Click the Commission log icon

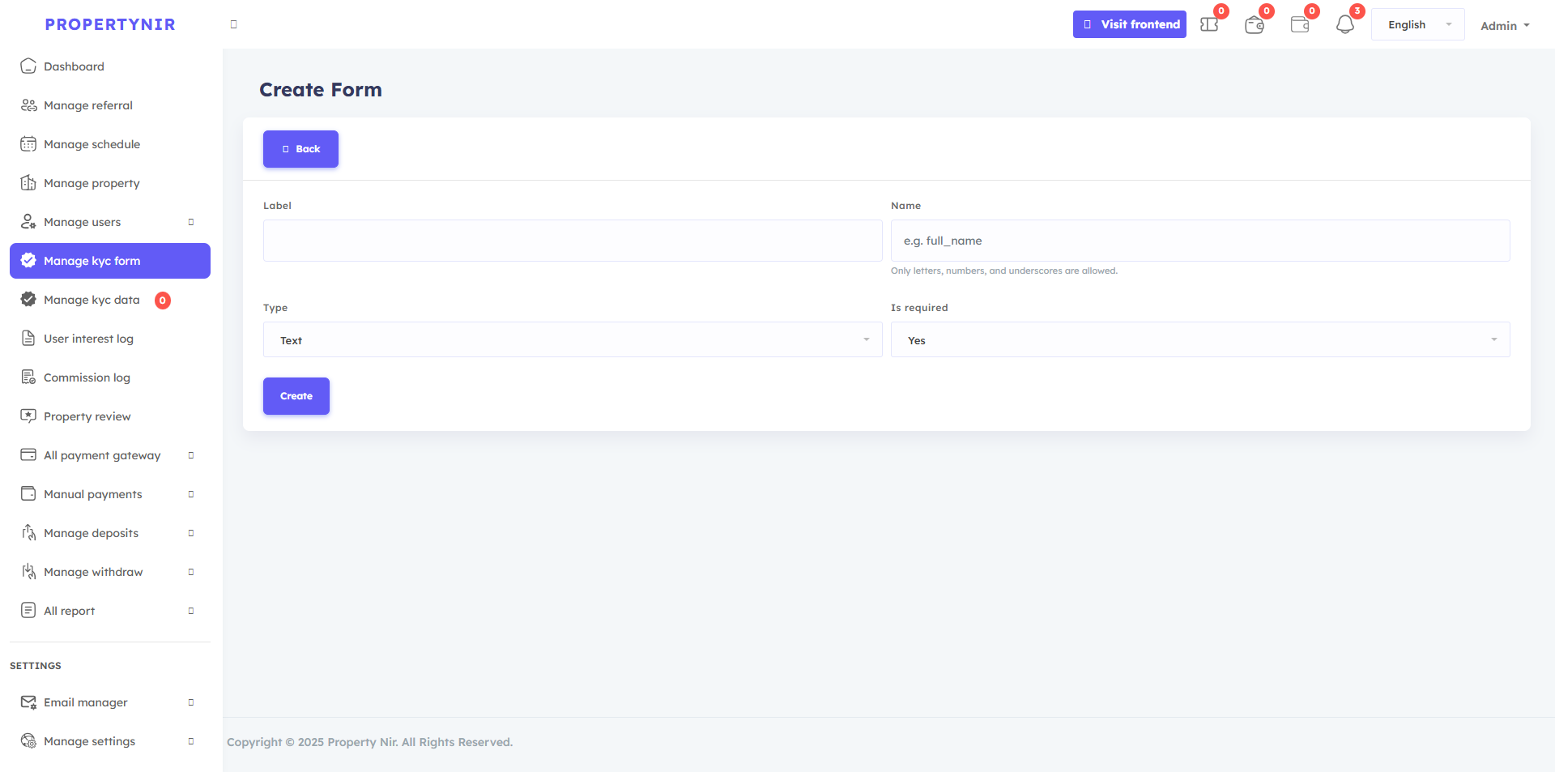pyautogui.click(x=28, y=377)
